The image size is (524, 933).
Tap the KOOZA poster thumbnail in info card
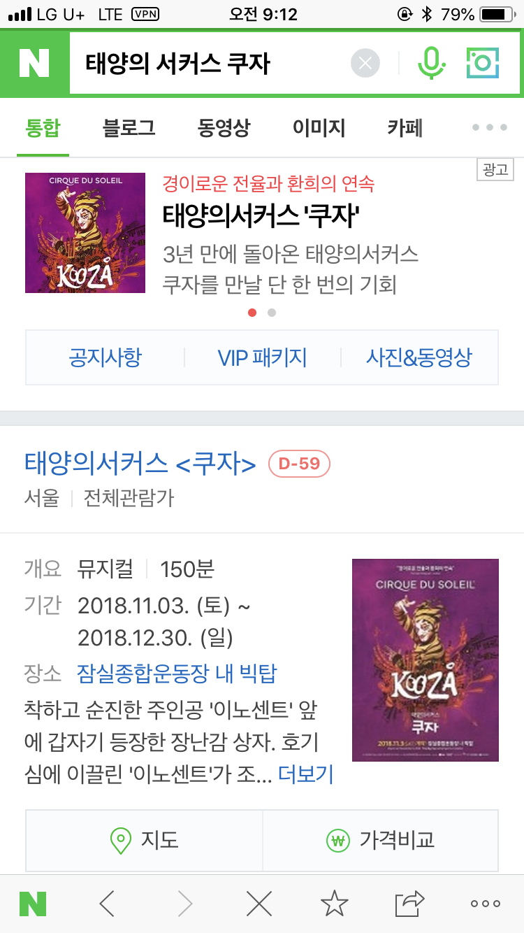(x=425, y=660)
